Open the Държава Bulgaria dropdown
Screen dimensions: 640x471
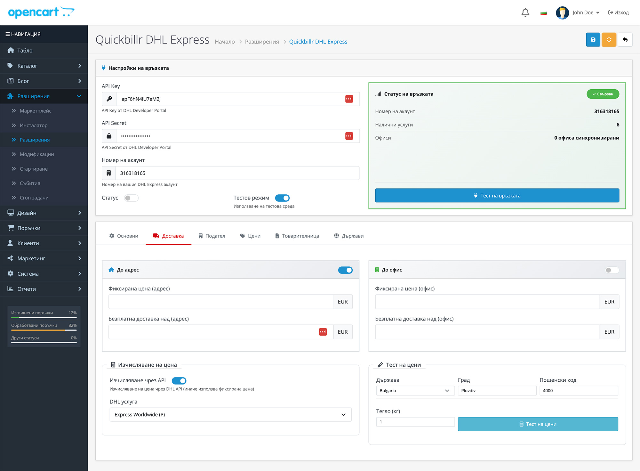click(x=415, y=391)
